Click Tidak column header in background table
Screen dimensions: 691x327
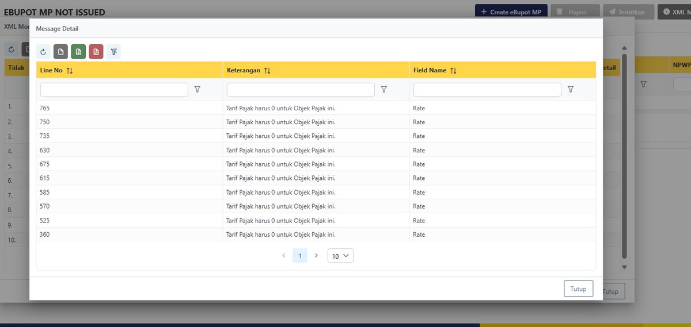coord(16,67)
